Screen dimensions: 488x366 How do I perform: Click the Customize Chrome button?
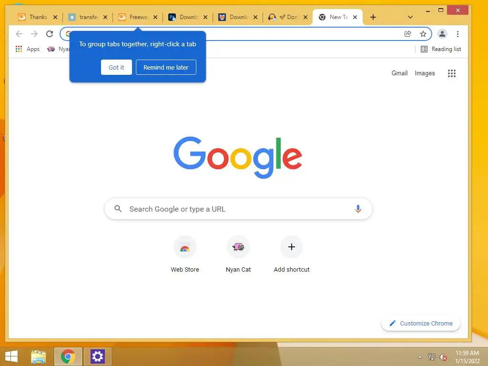(420, 324)
